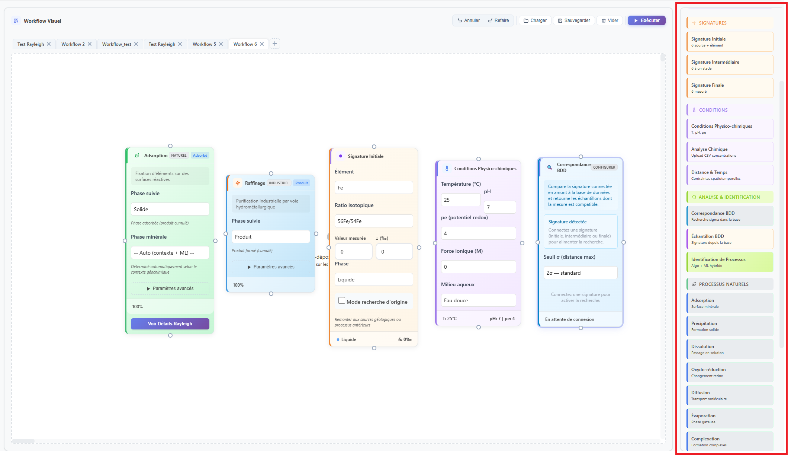The width and height of the screenshot is (791, 456).
Task: Open the Seuil σ 2σ standard dropdown
Action: 580,273
